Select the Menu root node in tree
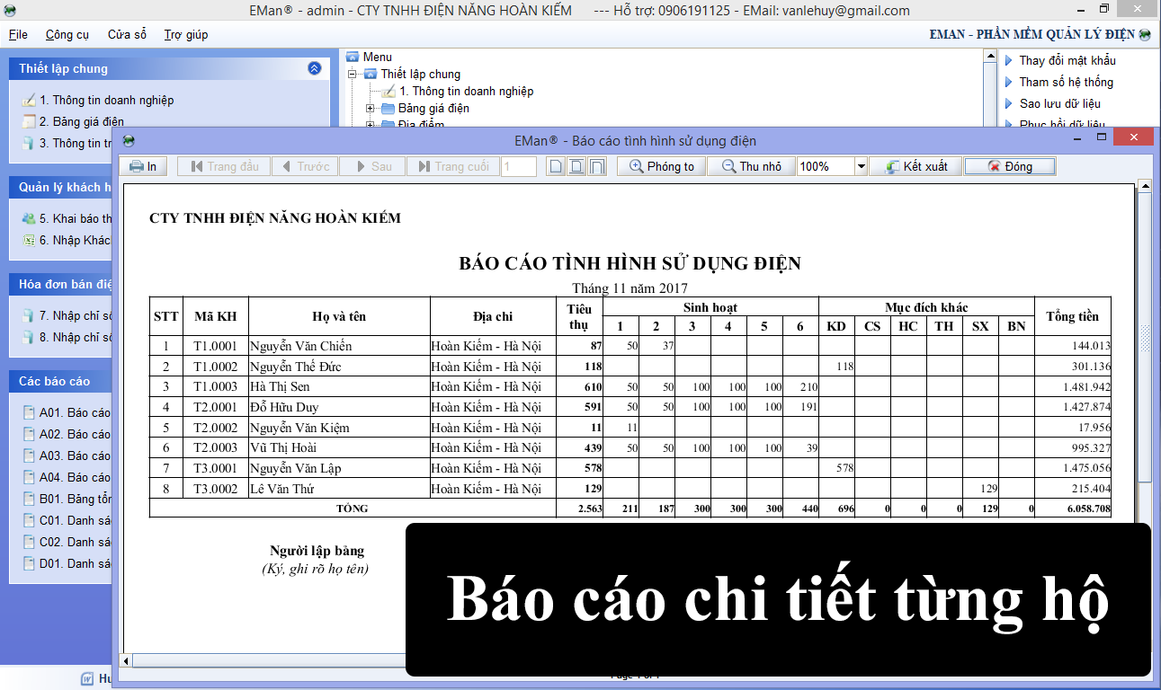The width and height of the screenshot is (1161, 690). coord(377,57)
